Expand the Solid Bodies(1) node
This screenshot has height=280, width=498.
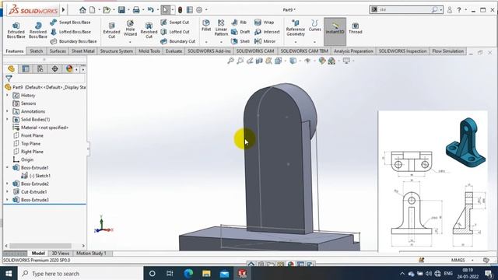tap(7, 119)
